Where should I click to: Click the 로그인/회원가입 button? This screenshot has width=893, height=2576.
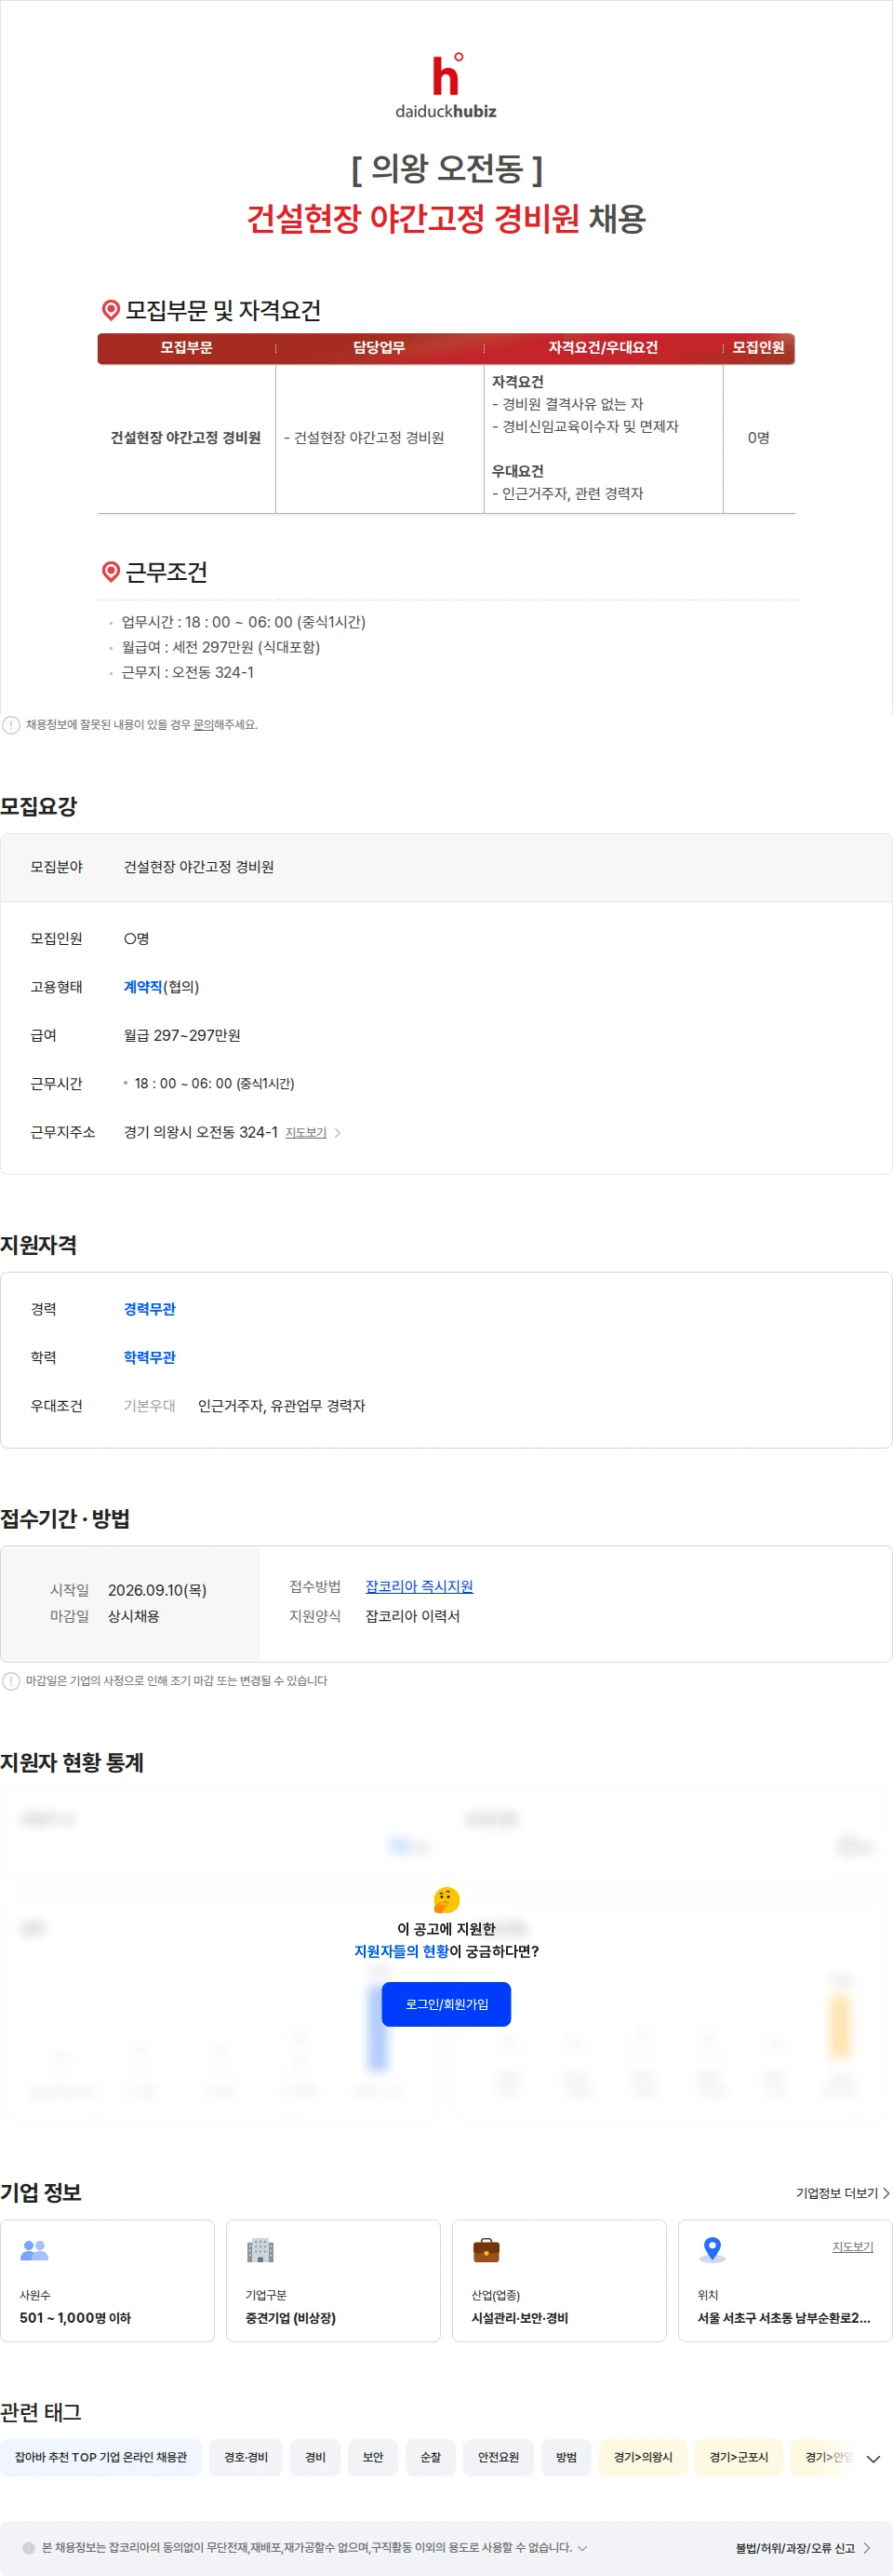click(446, 2004)
